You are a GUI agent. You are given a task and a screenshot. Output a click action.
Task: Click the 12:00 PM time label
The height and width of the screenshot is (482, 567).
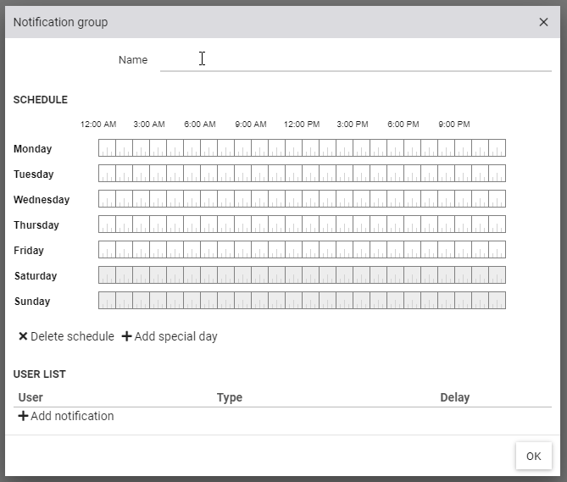pyautogui.click(x=302, y=125)
